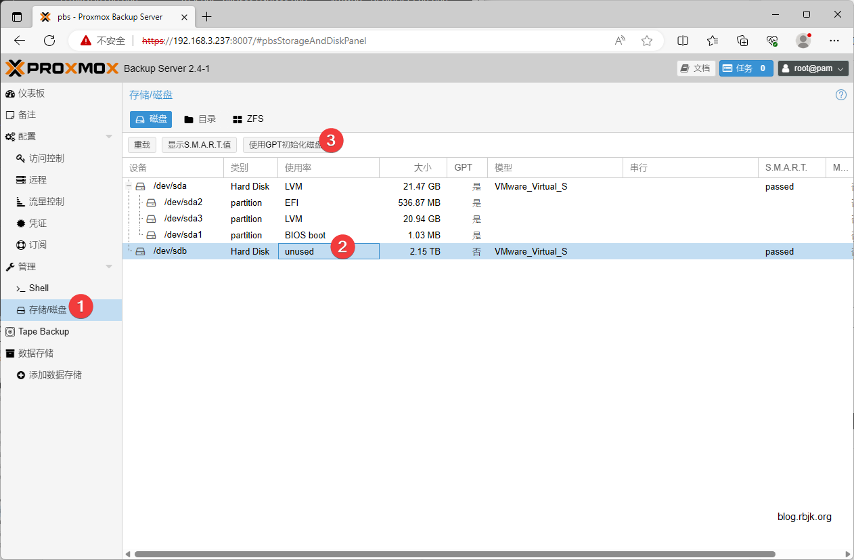Screen dimensions: 854x560
Task: Open the root@pam user dropdown
Action: click(x=813, y=68)
